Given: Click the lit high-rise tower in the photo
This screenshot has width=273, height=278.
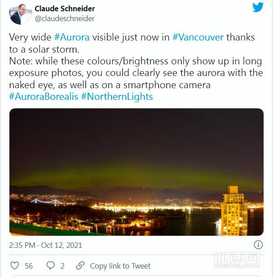Looking at the screenshot, I should click(x=234, y=211).
